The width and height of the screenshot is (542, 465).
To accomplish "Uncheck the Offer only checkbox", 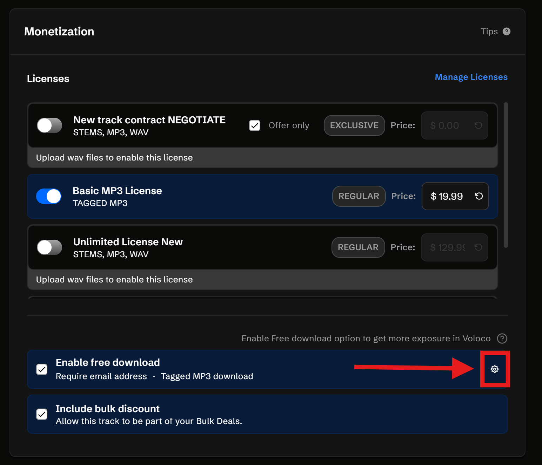I will (x=255, y=125).
